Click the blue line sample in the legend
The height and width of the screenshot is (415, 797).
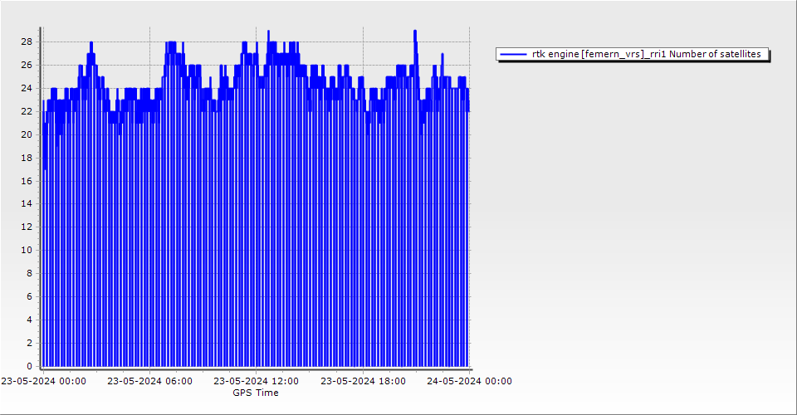[x=514, y=55]
